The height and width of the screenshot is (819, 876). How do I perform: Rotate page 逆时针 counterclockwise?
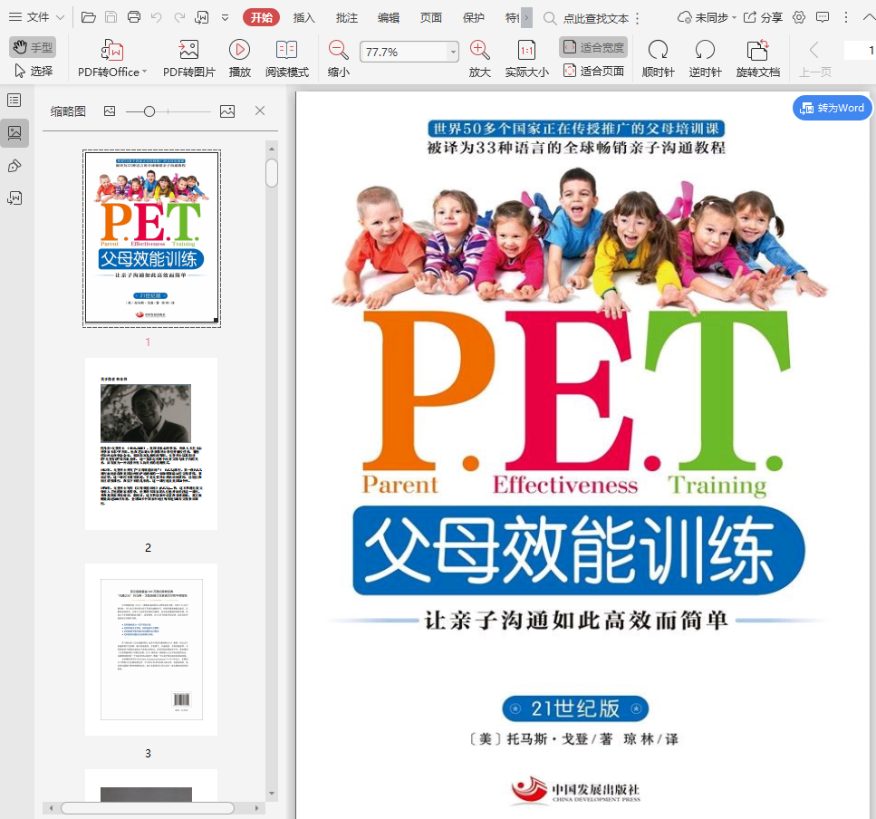[x=705, y=58]
